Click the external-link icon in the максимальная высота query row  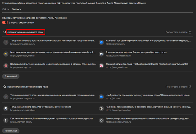(190, 87)
